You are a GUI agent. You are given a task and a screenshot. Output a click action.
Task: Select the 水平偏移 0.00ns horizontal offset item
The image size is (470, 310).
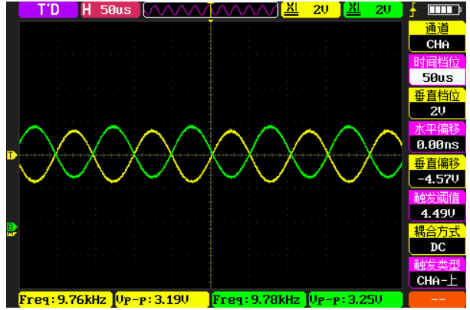tap(437, 137)
